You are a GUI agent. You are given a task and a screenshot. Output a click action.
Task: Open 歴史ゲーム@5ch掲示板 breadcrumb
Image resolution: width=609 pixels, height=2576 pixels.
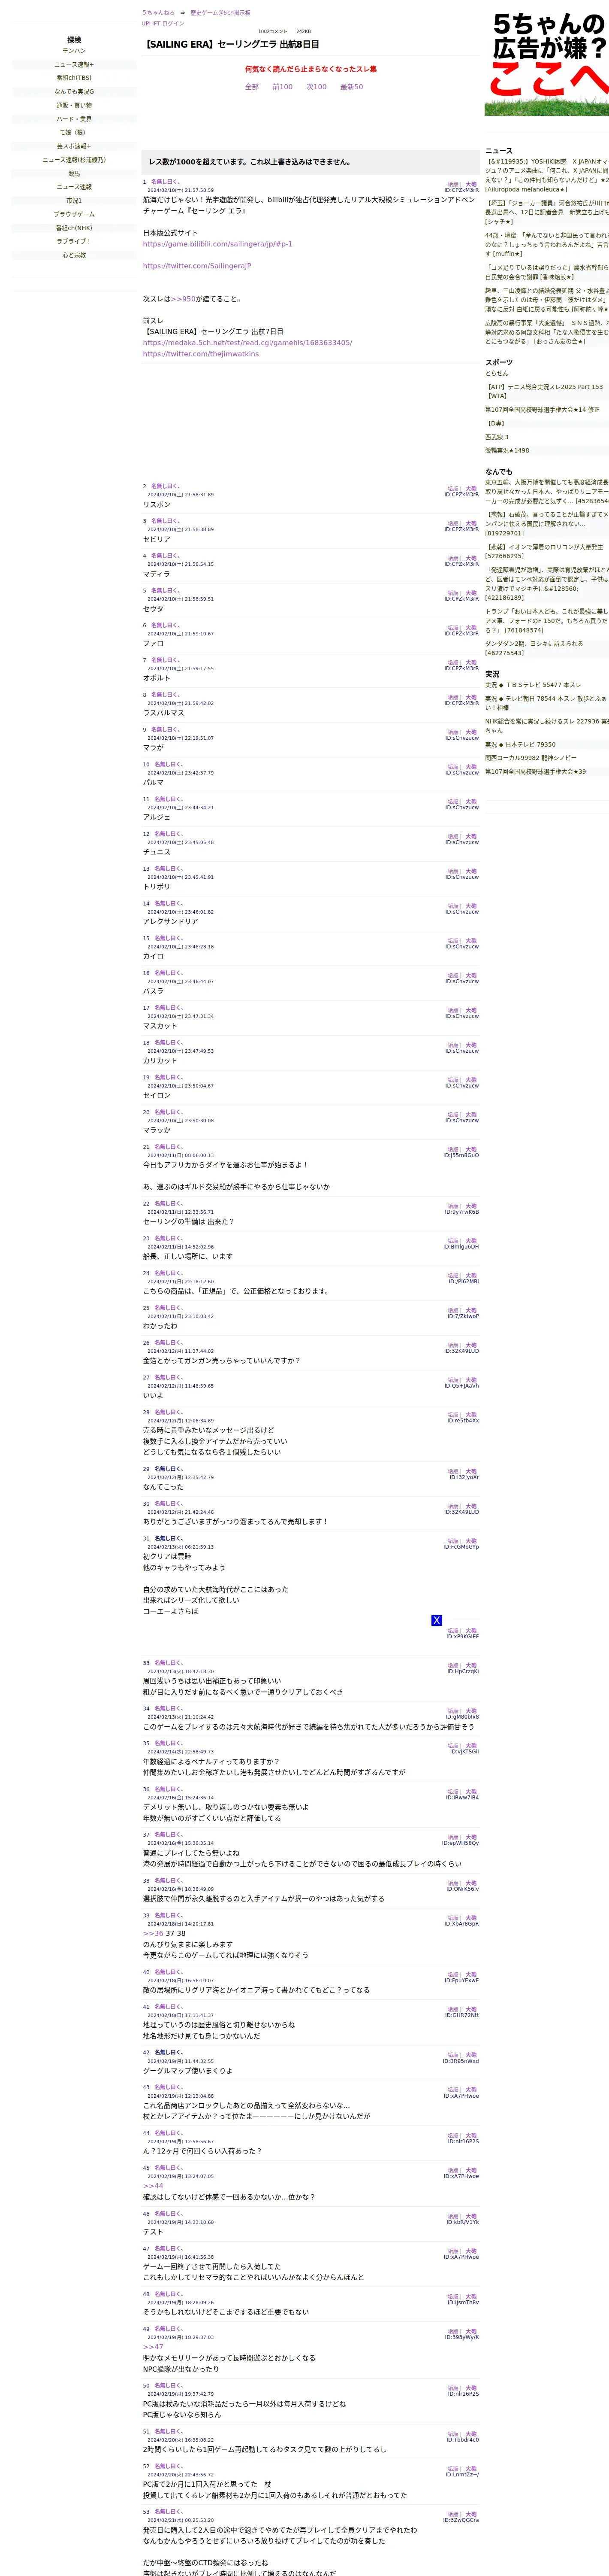pos(220,13)
